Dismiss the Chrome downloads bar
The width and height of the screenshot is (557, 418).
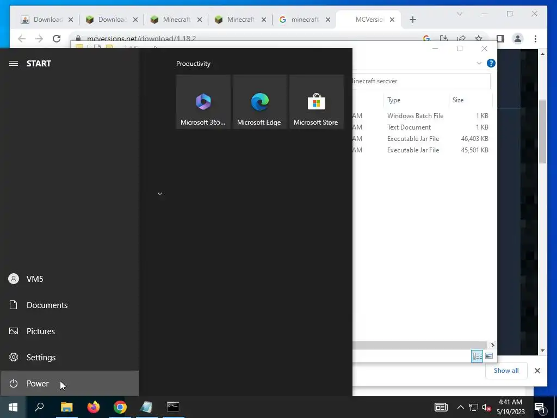[537, 371]
